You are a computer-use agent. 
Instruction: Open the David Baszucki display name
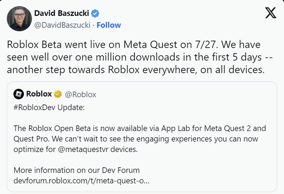pos(62,13)
